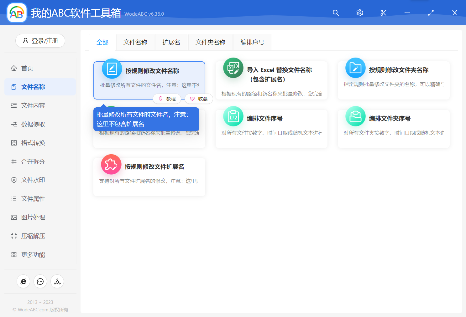466x317 pixels.
Task: Open the 按规则修改文件扩展名 puzzle icon
Action: pyautogui.click(x=111, y=164)
